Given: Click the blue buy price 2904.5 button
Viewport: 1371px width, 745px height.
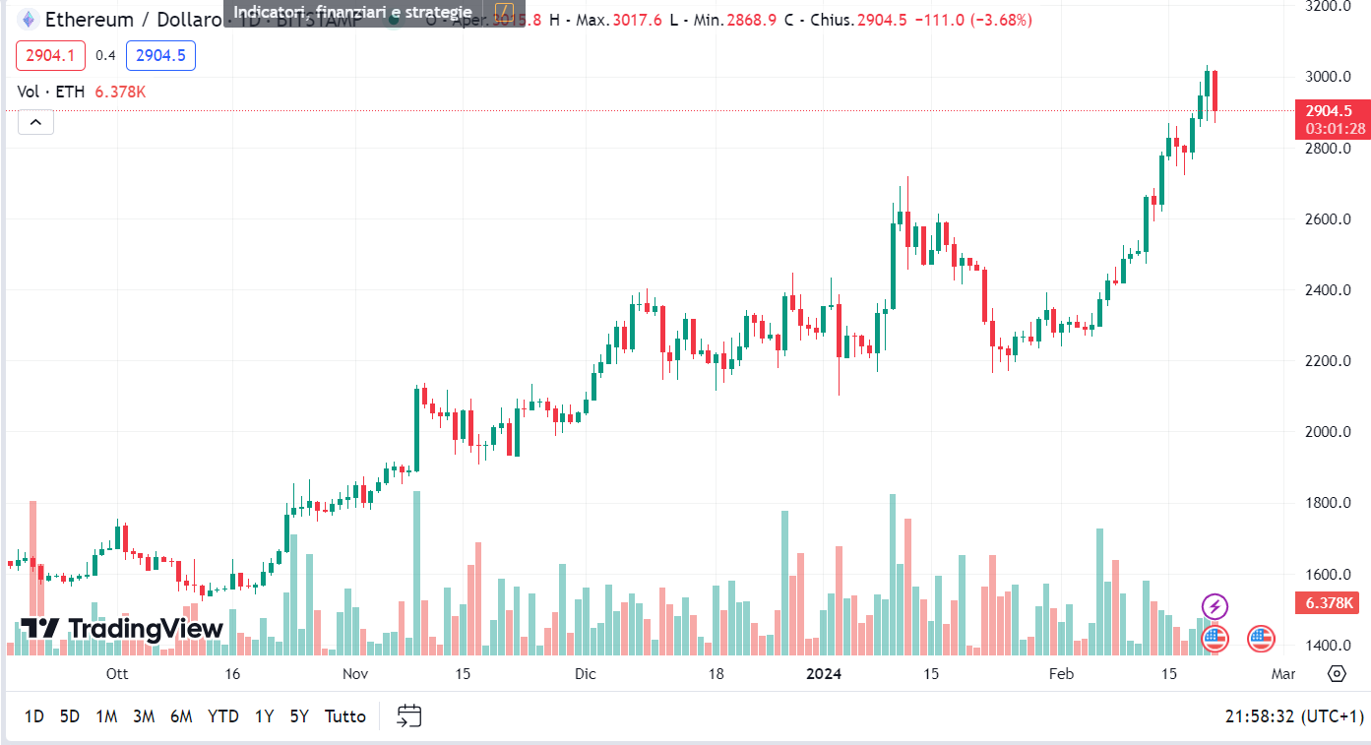Looking at the screenshot, I should click(160, 55).
